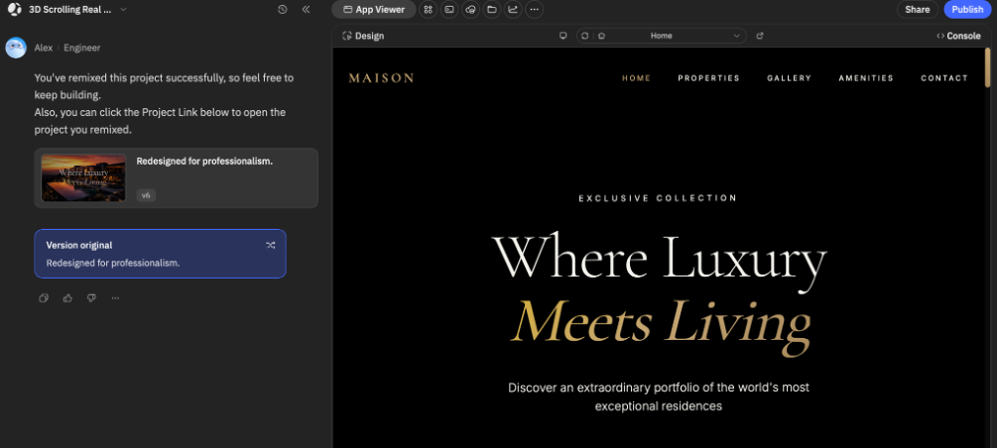
Task: Open the terminal icon in top toolbar
Action: [x=449, y=10]
